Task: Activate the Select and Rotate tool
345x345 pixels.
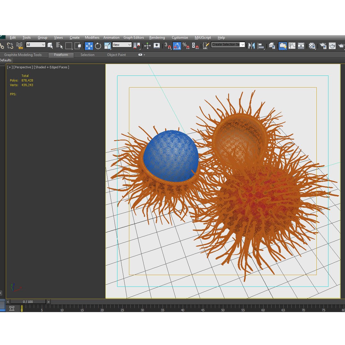Action: pyautogui.click(x=98, y=46)
